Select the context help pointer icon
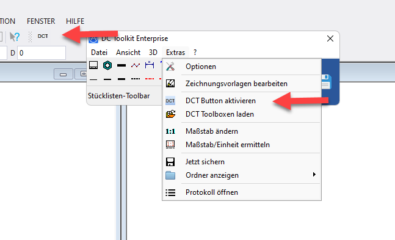395x240 pixels. tap(15, 37)
